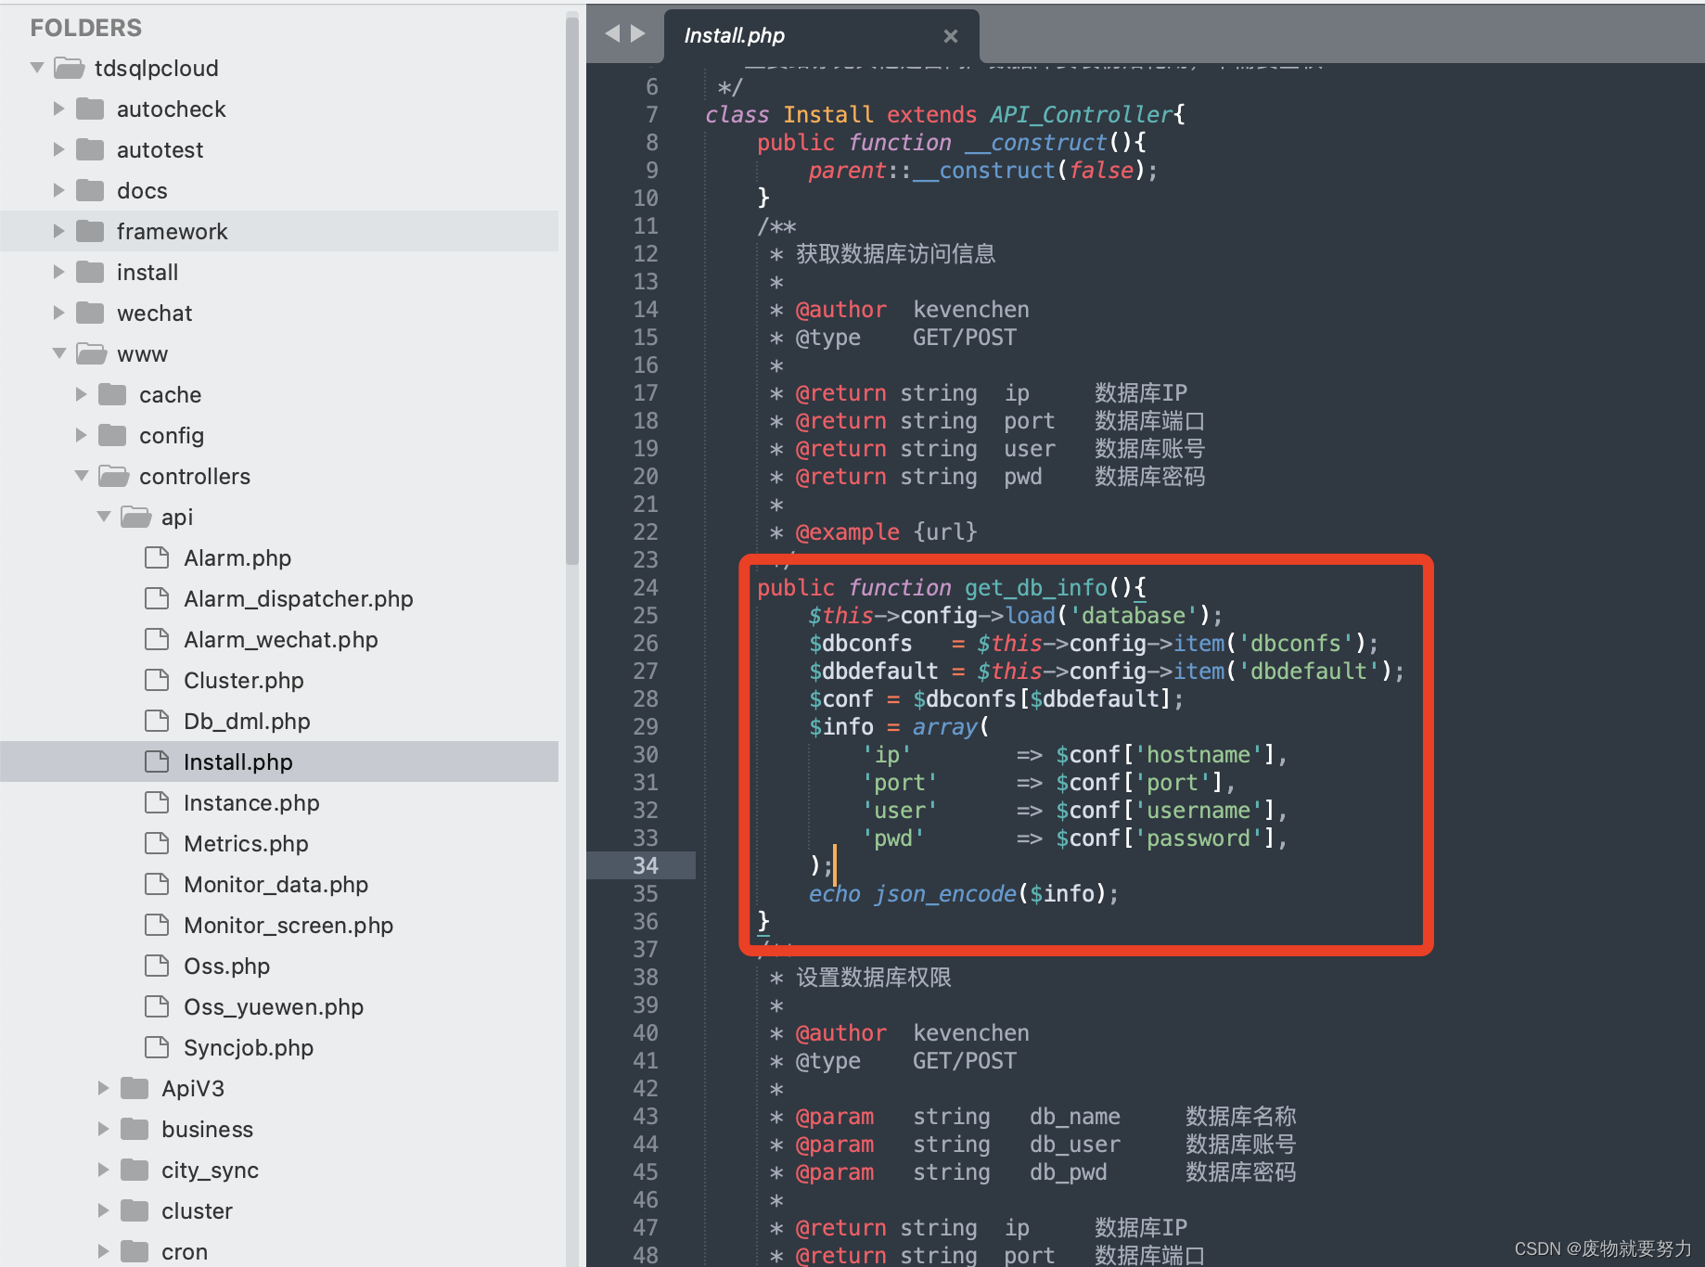Click the 'password' string on line 33
The height and width of the screenshot is (1267, 1705).
tap(1199, 838)
